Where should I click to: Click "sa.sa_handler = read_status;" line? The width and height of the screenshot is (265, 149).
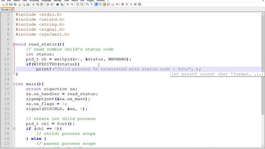coord(62,94)
